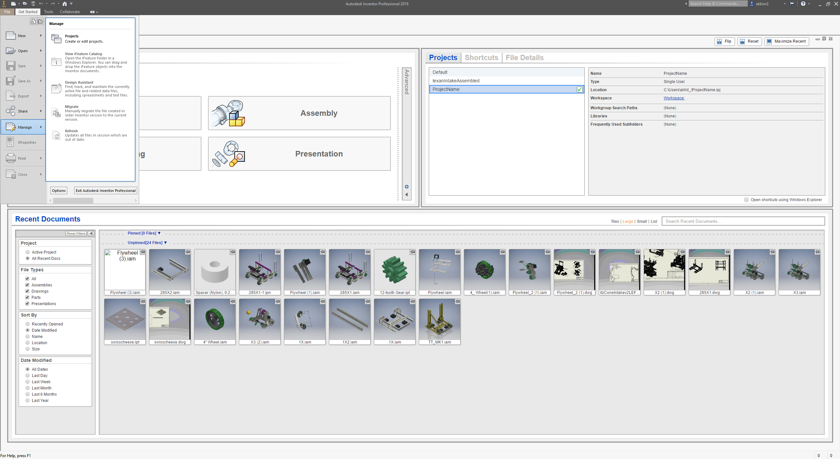The width and height of the screenshot is (840, 459).
Task: Pin the 12-tooth Gear.ipt document
Action: (x=412, y=252)
